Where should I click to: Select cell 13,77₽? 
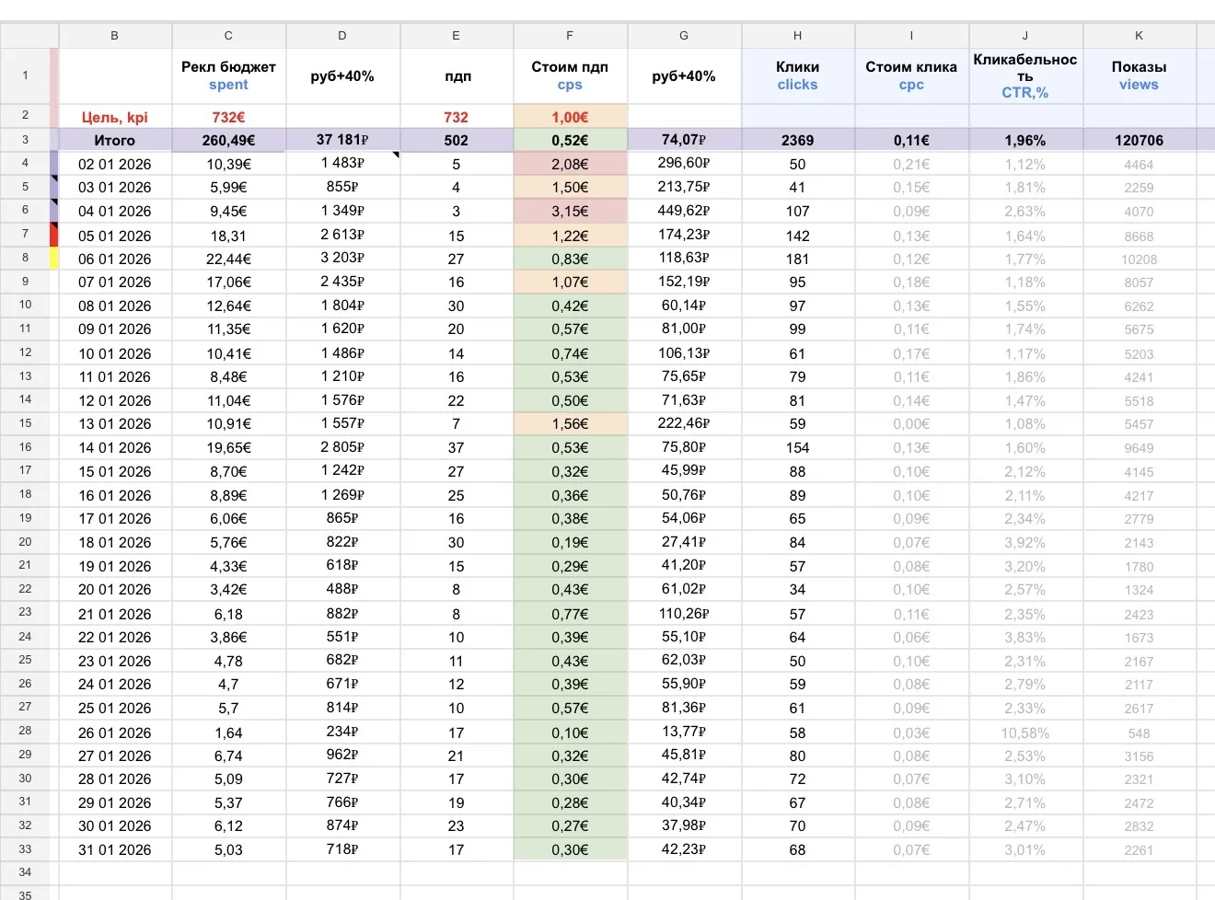click(684, 733)
